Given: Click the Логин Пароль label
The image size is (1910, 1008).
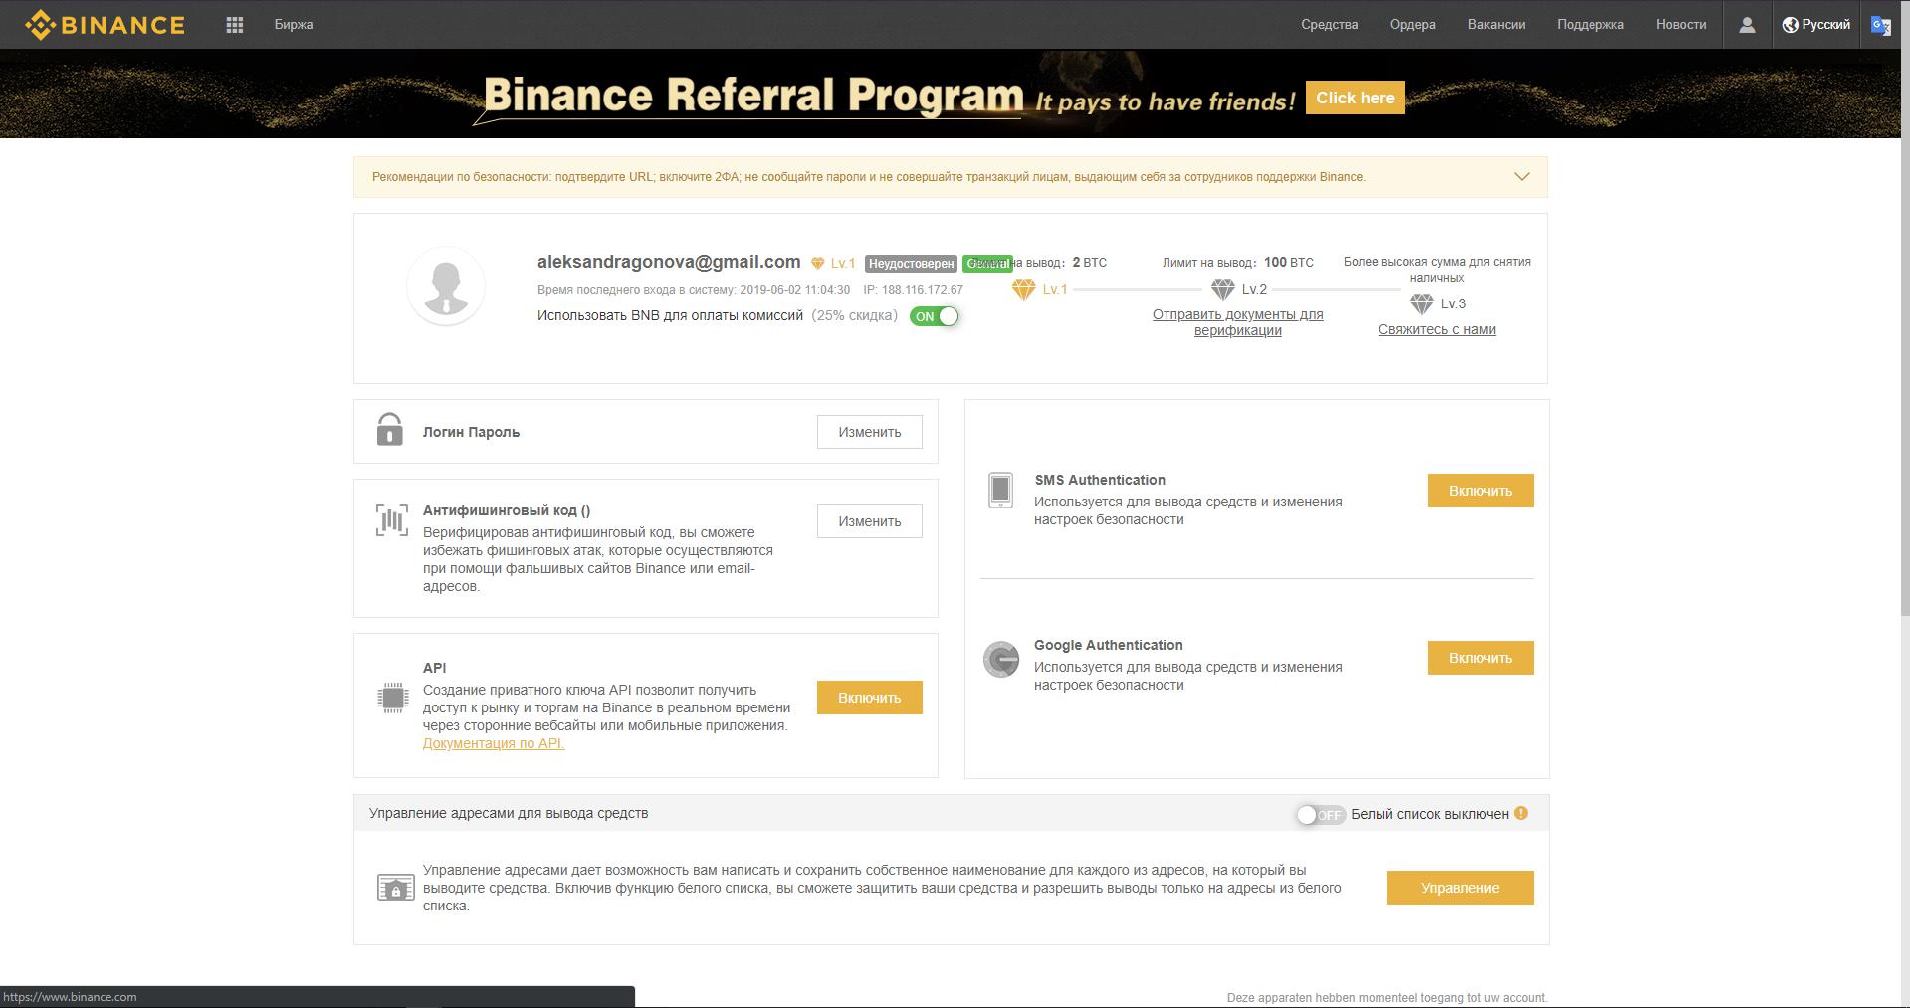Looking at the screenshot, I should 471,432.
